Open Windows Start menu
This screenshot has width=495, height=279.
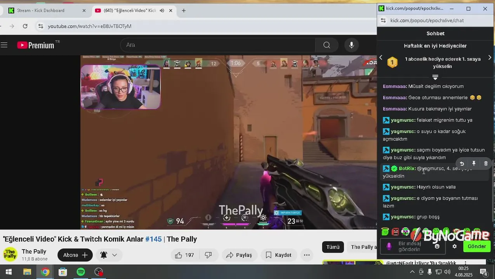point(8,272)
